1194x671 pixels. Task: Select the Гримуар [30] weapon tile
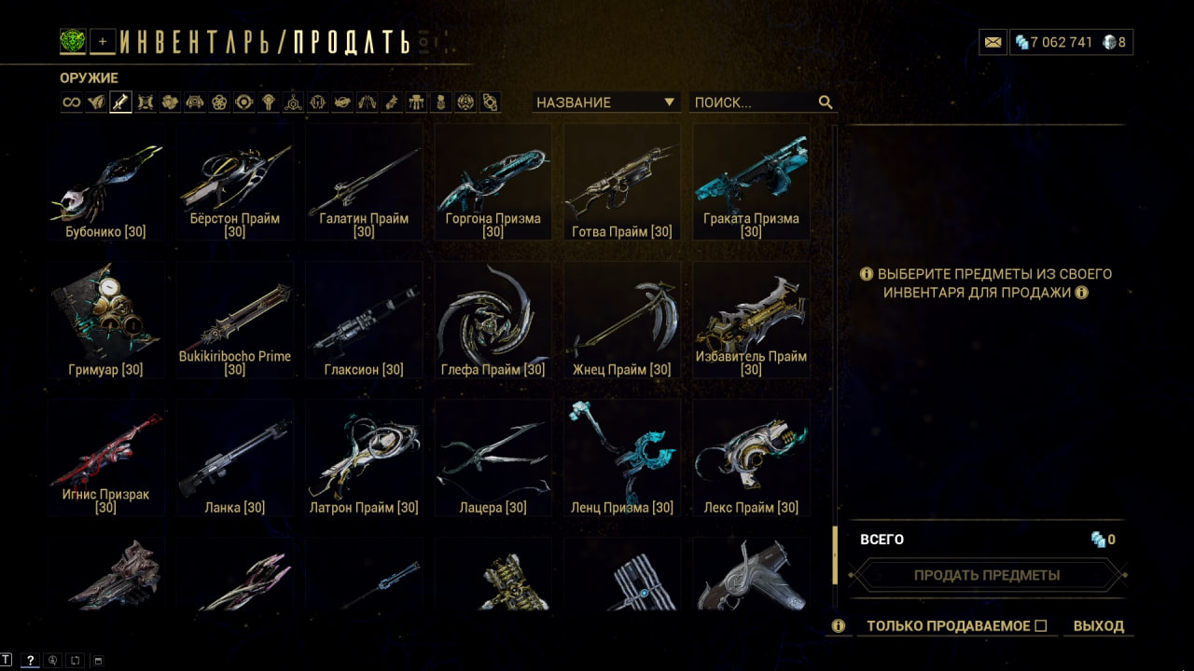[x=106, y=321]
